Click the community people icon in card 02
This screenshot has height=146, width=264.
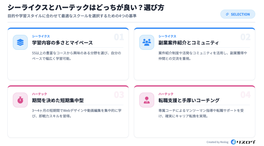click(147, 42)
